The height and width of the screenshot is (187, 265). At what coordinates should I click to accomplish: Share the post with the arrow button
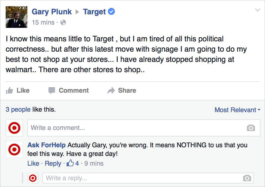point(122,90)
